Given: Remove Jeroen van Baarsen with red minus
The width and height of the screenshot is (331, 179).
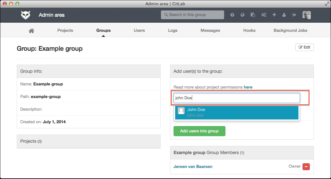Looking at the screenshot, I should click(x=306, y=167).
